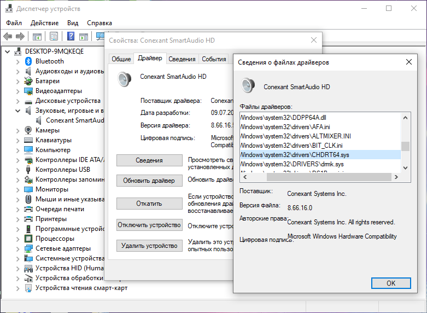Click the Back arrow in Device Manager toolbar
The width and height of the screenshot is (427, 313).
click(x=8, y=36)
